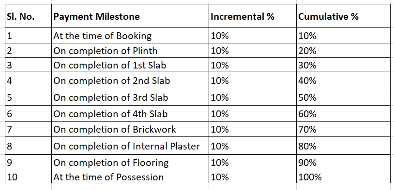Select the 'On completion of Brickwork' cell
The width and height of the screenshot is (394, 190).
[x=130, y=129]
